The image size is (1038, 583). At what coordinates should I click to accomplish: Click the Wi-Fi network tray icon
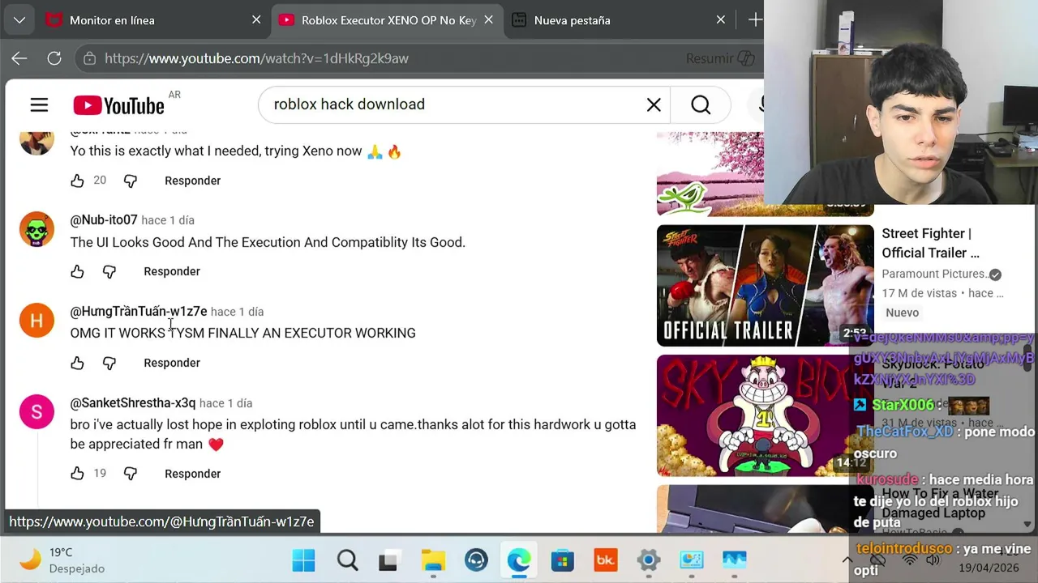coord(910,560)
